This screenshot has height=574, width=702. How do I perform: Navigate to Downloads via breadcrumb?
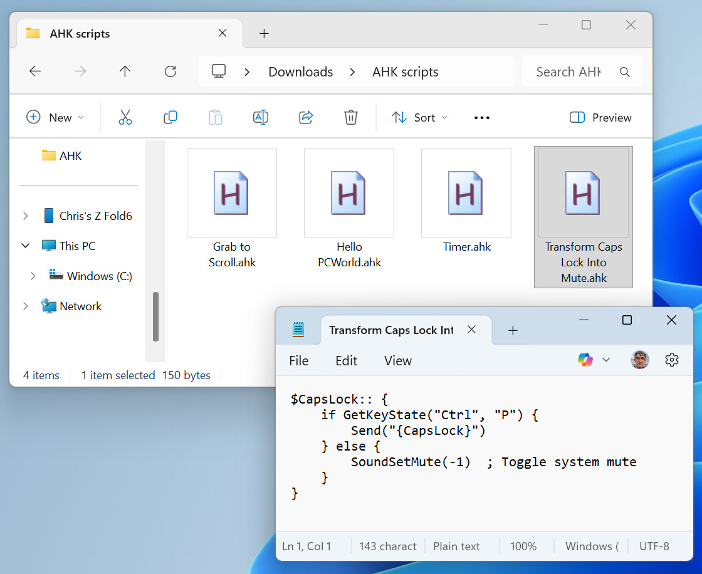point(300,71)
